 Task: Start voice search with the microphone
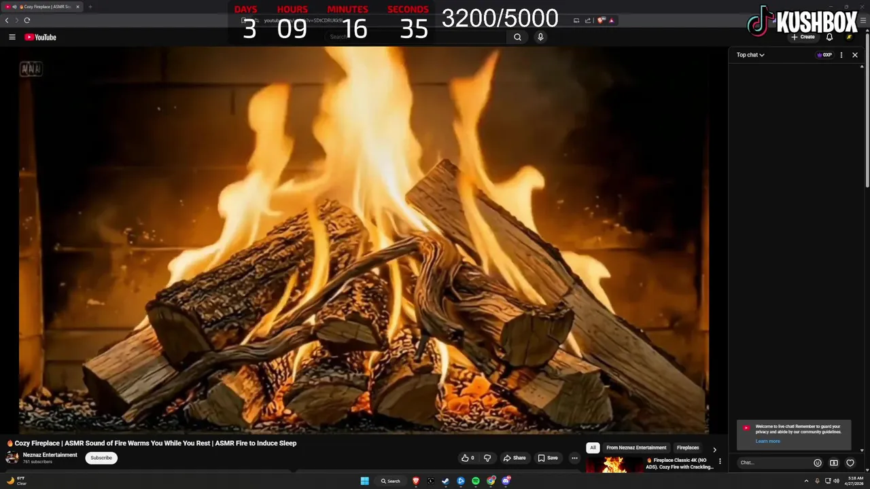click(x=540, y=37)
